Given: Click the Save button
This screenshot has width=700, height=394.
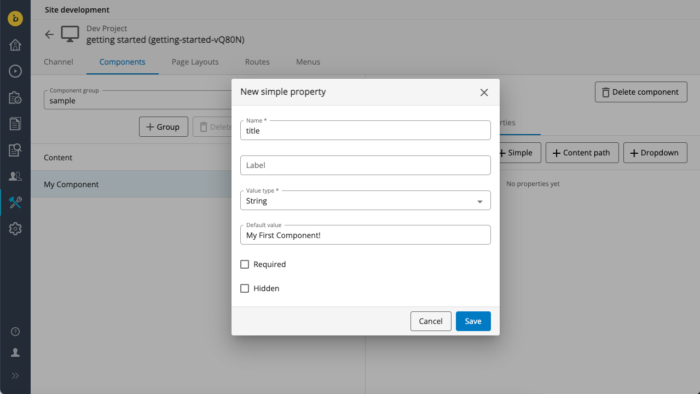Looking at the screenshot, I should tap(473, 321).
